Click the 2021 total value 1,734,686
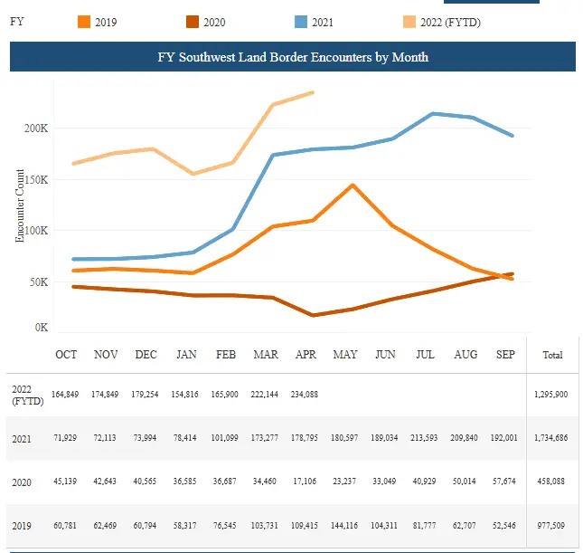This screenshot has height=553, width=583. tap(551, 439)
